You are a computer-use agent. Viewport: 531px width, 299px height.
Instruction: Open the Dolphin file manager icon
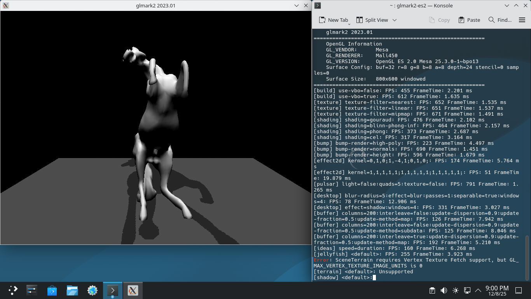(72, 290)
